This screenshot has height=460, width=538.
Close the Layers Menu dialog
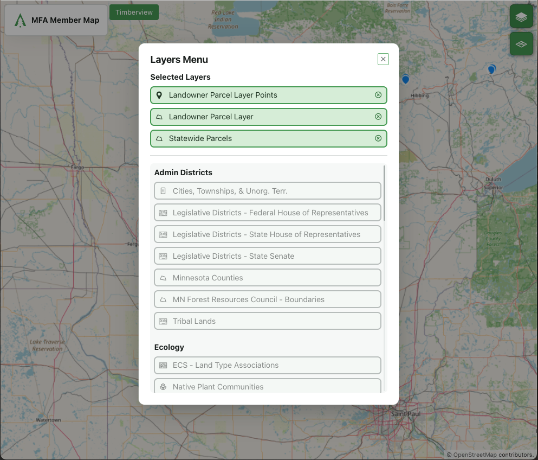coord(383,59)
